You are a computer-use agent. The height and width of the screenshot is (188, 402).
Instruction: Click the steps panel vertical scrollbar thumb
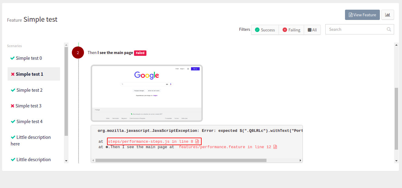click(396, 119)
